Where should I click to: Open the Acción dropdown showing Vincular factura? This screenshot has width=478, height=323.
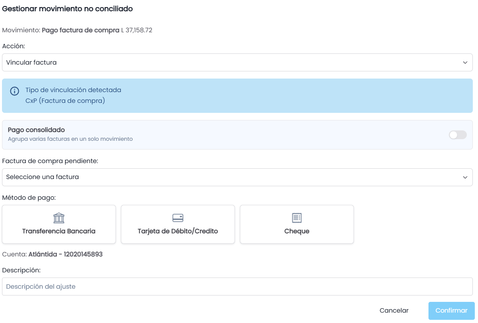click(x=237, y=63)
